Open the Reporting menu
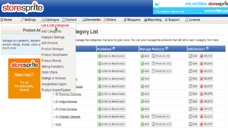The image size is (228, 128). 153,20
